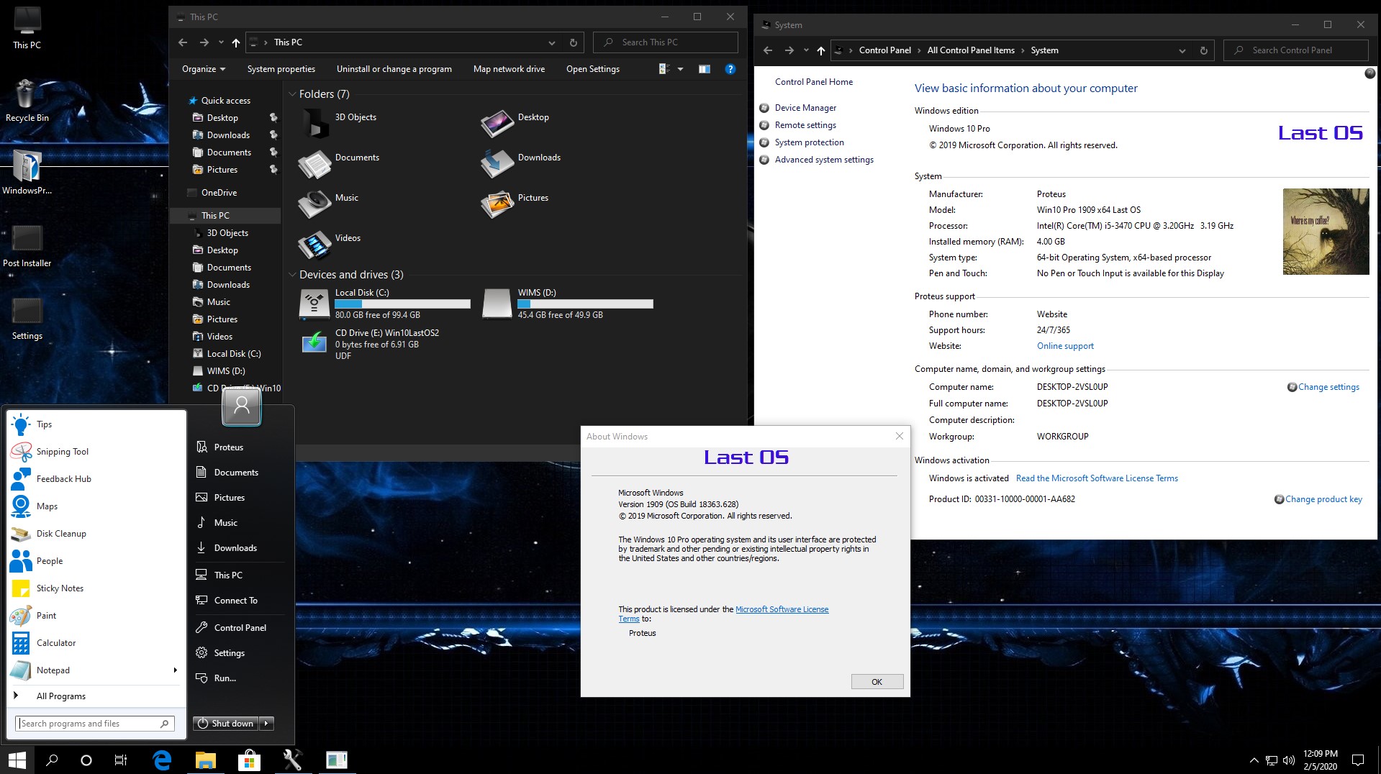Open System window address bar dropdown
1381x774 pixels.
(x=1182, y=50)
